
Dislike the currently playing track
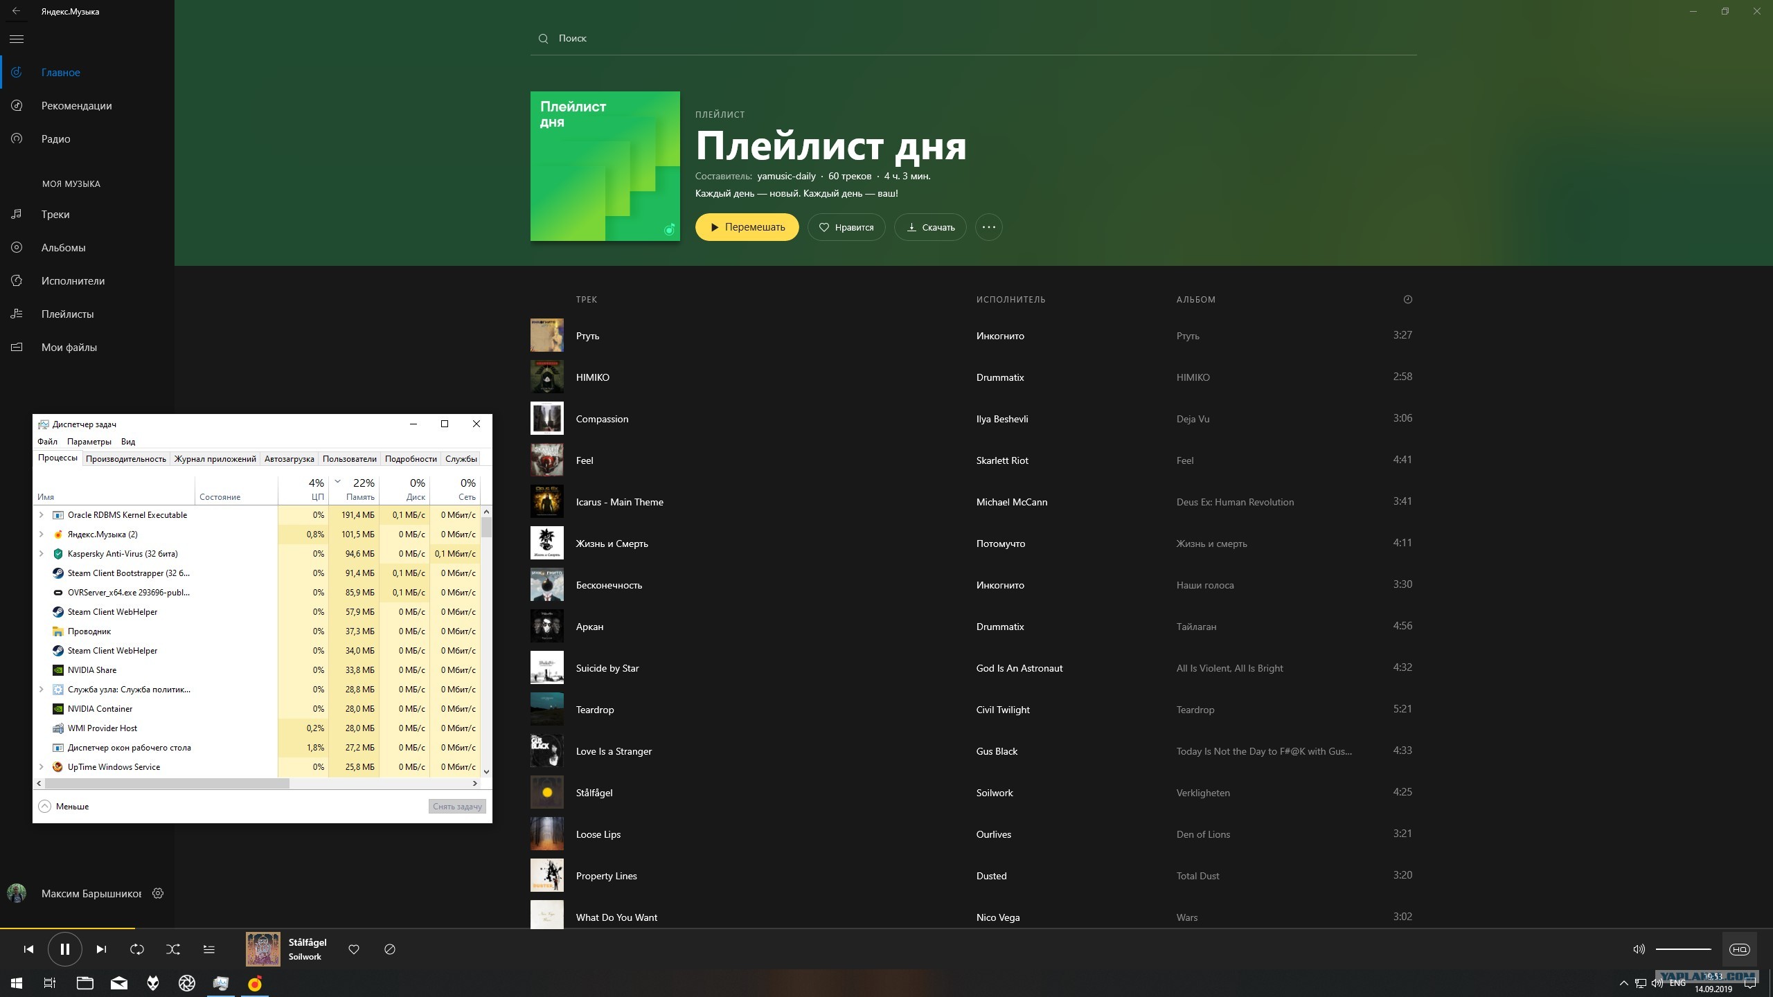(390, 949)
